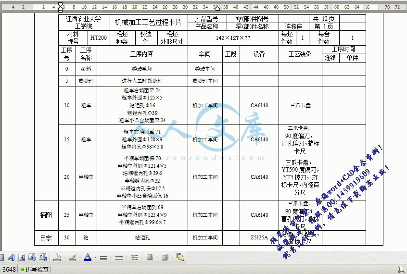The height and width of the screenshot is (274, 407).
Task: Select the HT200 material cell
Action: (x=98, y=38)
